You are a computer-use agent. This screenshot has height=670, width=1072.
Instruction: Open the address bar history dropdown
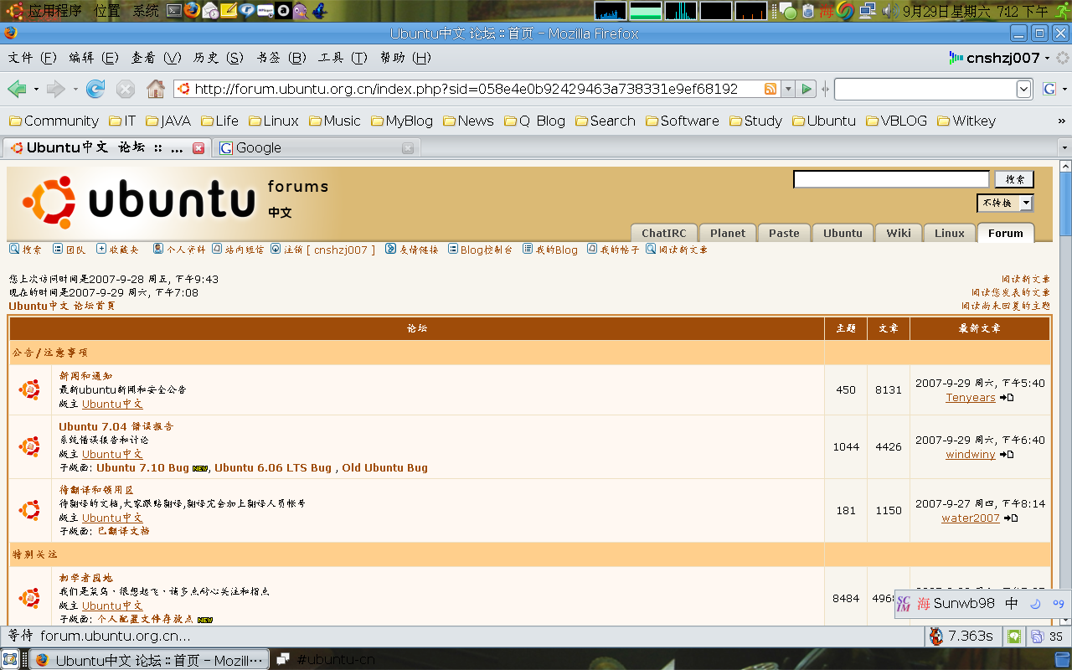click(x=788, y=89)
